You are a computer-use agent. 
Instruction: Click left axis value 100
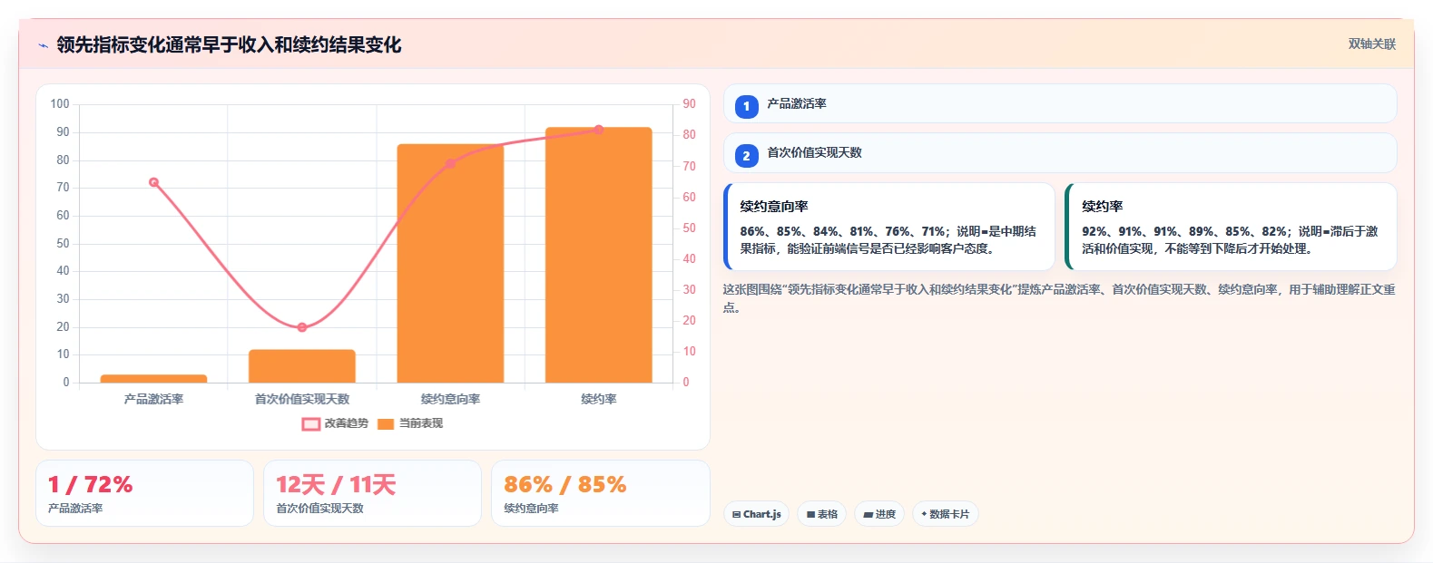[x=60, y=104]
